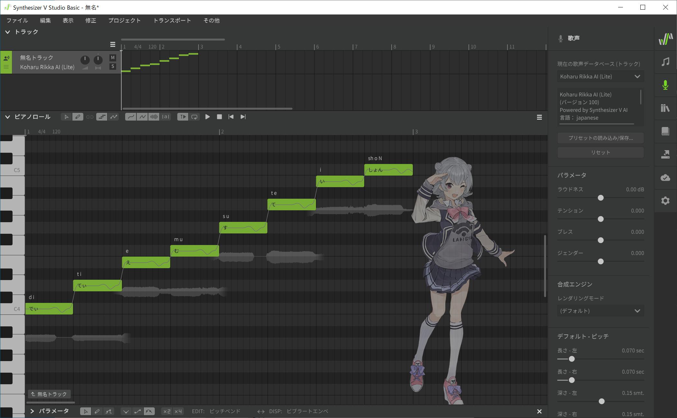The image size is (677, 418).
Task: Open the track area hamburger menu
Action: coord(113,44)
